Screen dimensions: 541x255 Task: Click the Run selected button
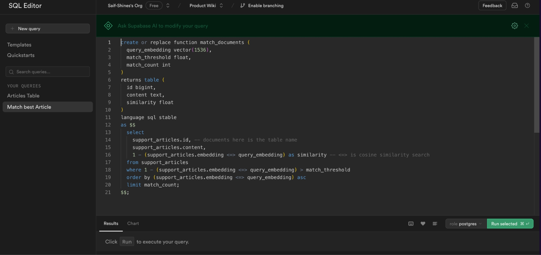tap(510, 224)
